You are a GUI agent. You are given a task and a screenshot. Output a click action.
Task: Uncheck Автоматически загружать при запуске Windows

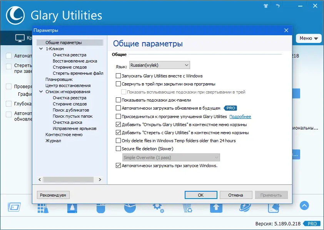coord(118,166)
